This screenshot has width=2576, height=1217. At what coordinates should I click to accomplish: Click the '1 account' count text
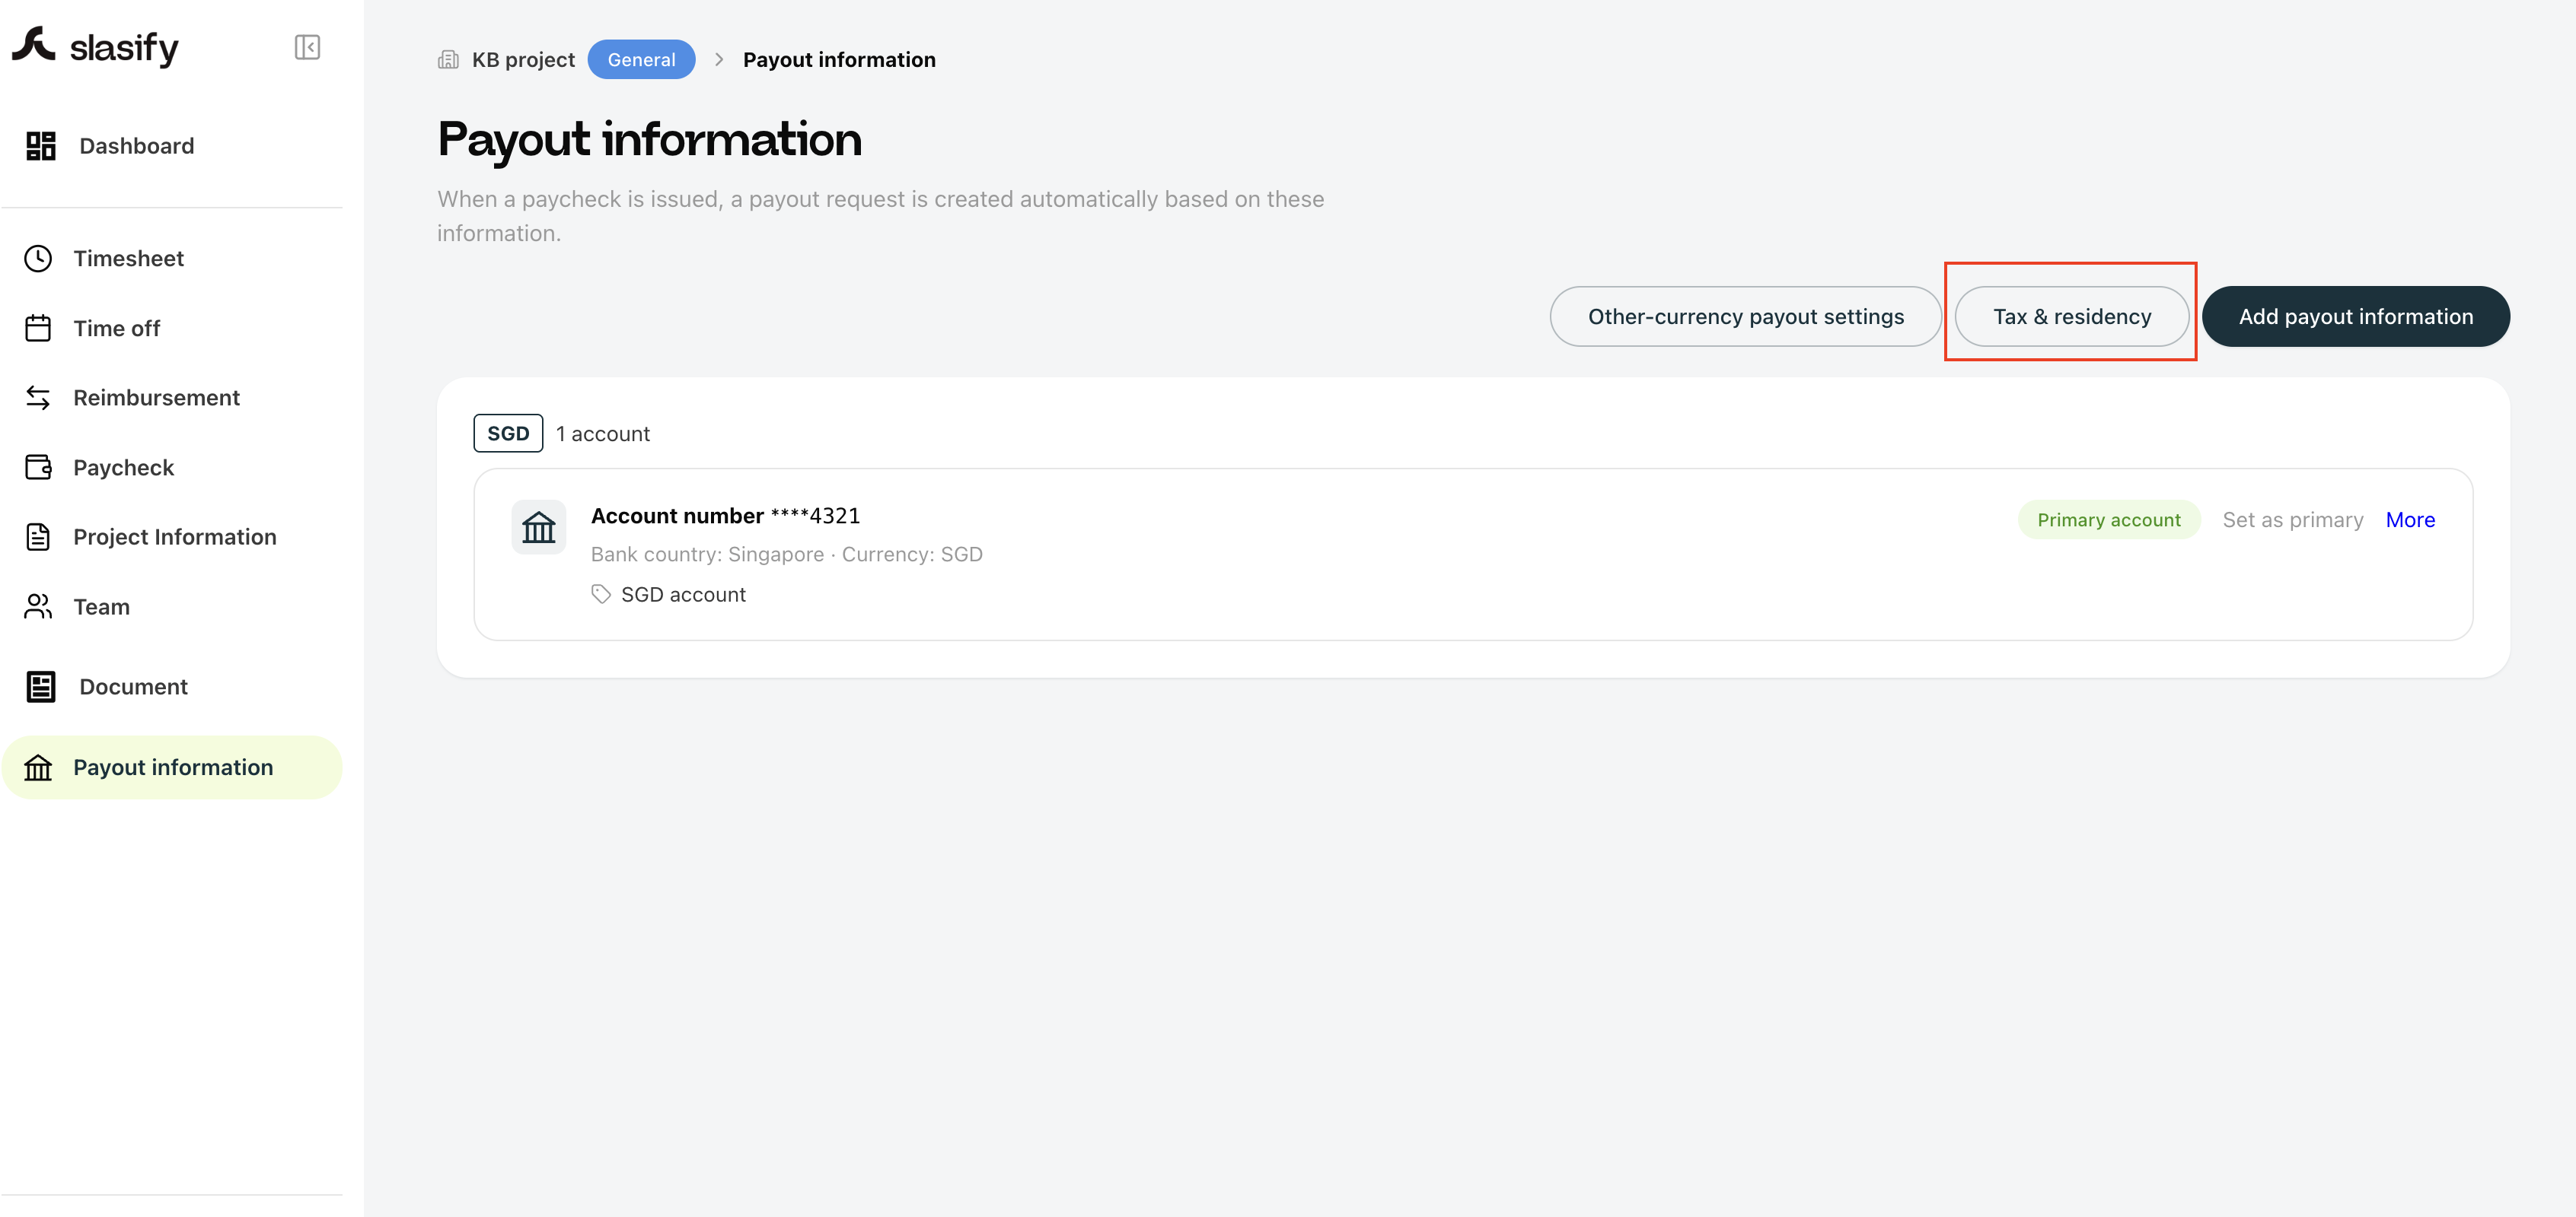[603, 434]
